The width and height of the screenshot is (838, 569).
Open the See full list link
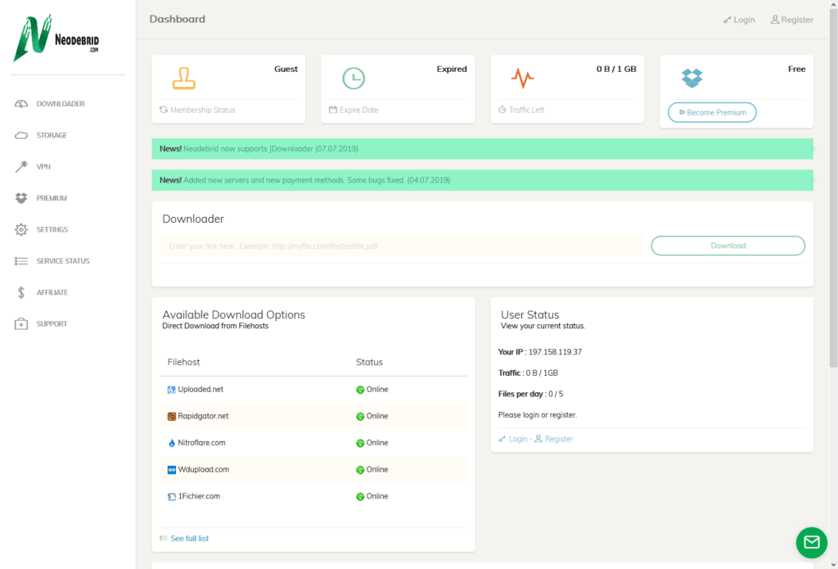point(189,538)
